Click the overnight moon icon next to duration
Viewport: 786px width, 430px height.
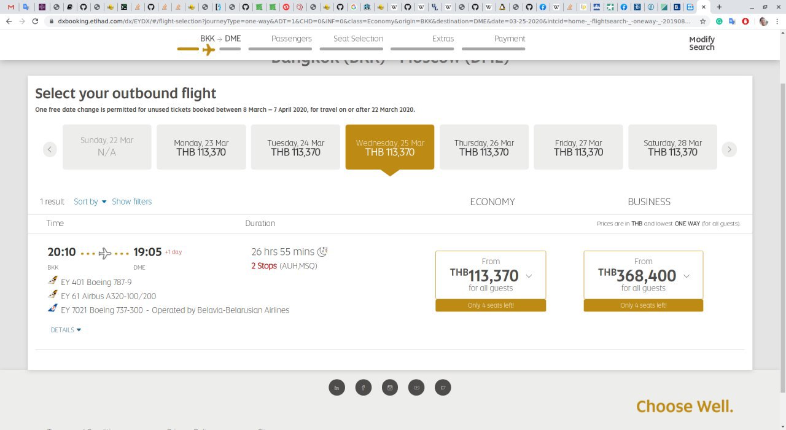[x=322, y=251]
